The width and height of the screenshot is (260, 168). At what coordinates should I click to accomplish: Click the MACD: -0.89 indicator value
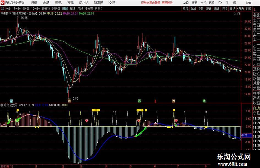coord(26,105)
